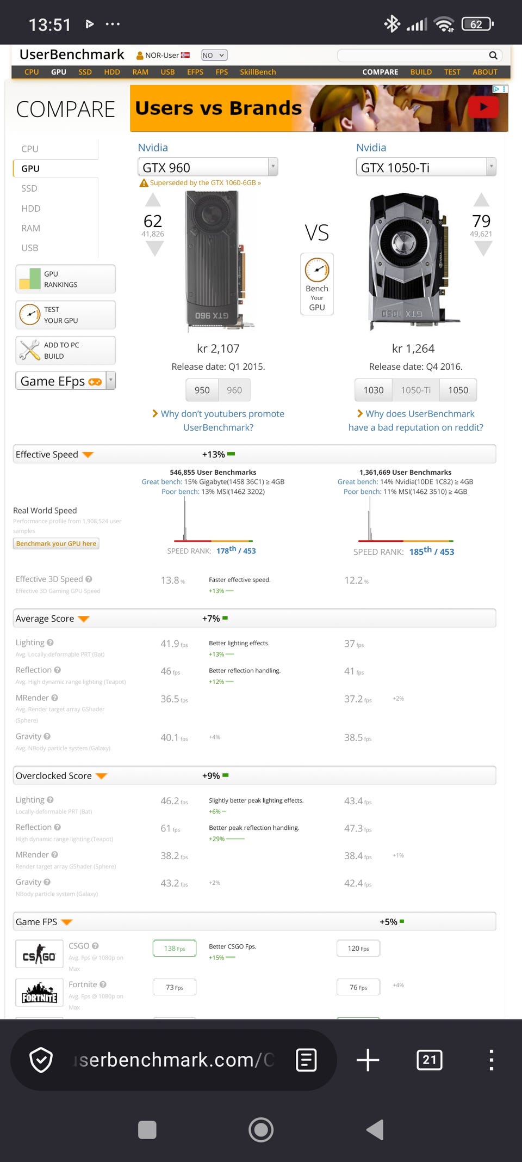Collapse the Effective Speed section
Screen dimensions: 522x1162
click(x=88, y=455)
